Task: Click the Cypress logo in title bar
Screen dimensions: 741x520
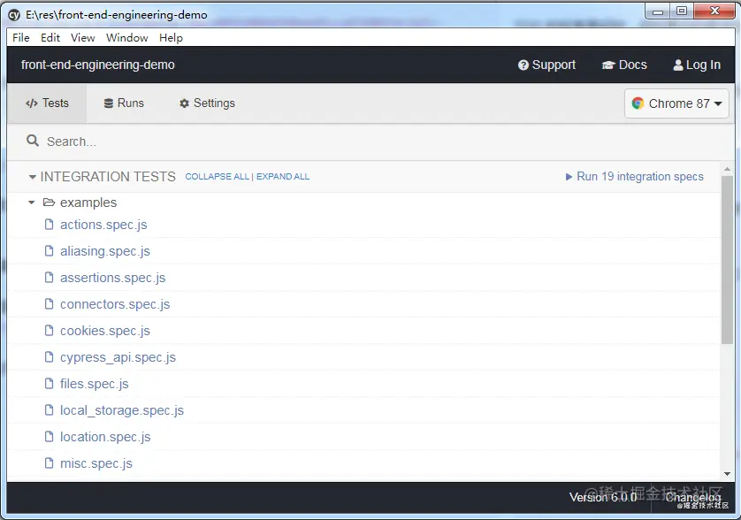Action: point(14,15)
